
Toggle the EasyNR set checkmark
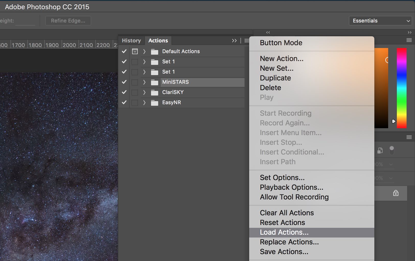[x=124, y=102]
